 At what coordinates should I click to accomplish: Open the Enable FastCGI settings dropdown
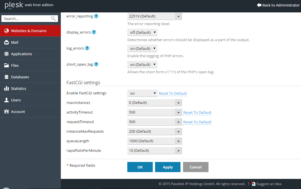click(x=142, y=93)
